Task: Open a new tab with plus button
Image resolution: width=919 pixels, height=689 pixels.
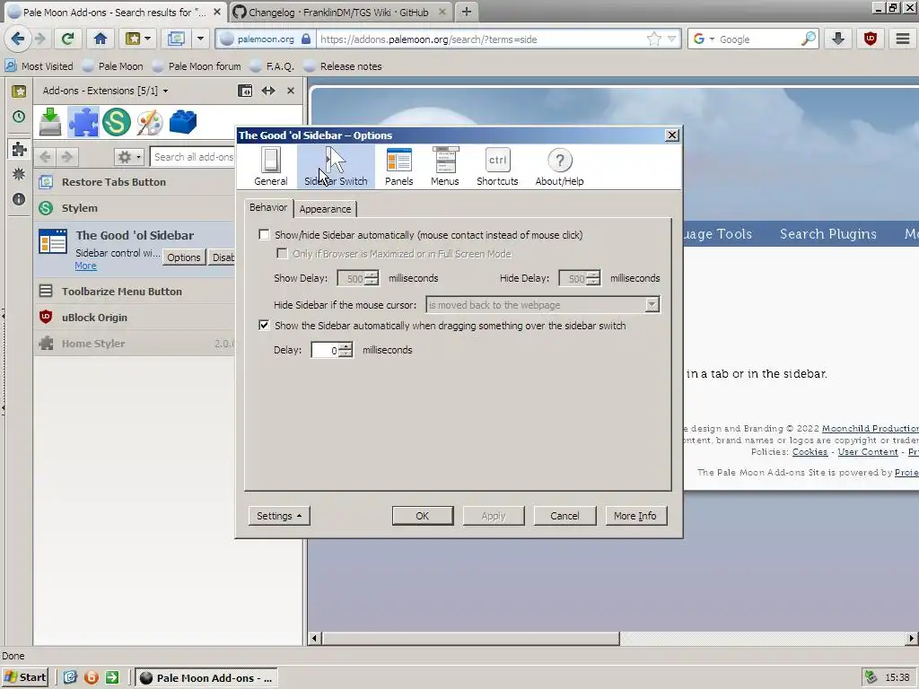Action: click(467, 12)
